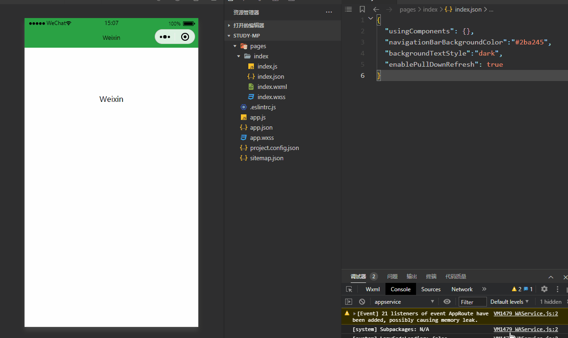
Task: Open app.js in the file tree
Action: (258, 117)
